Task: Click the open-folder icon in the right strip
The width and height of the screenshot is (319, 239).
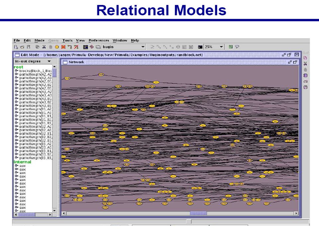Action: [305, 82]
